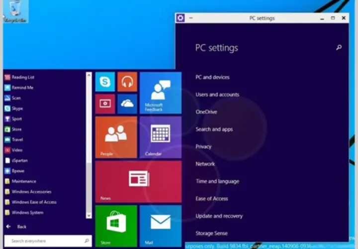
Task: Go Back in the Start menu
Action: 16,227
